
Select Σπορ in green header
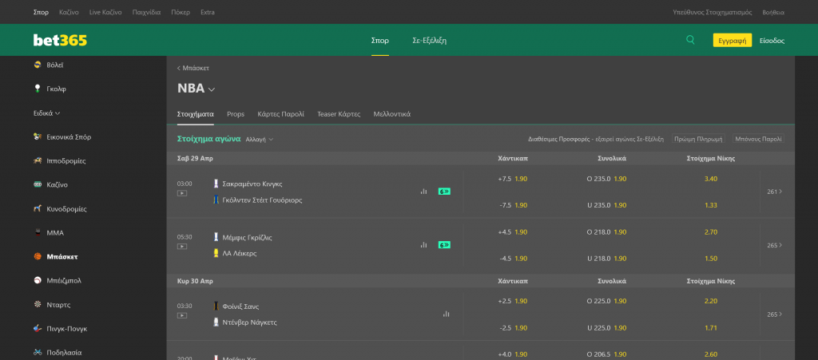click(379, 41)
